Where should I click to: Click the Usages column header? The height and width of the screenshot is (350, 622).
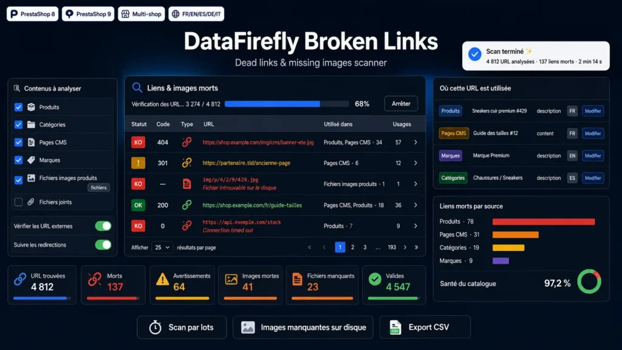tap(402, 124)
